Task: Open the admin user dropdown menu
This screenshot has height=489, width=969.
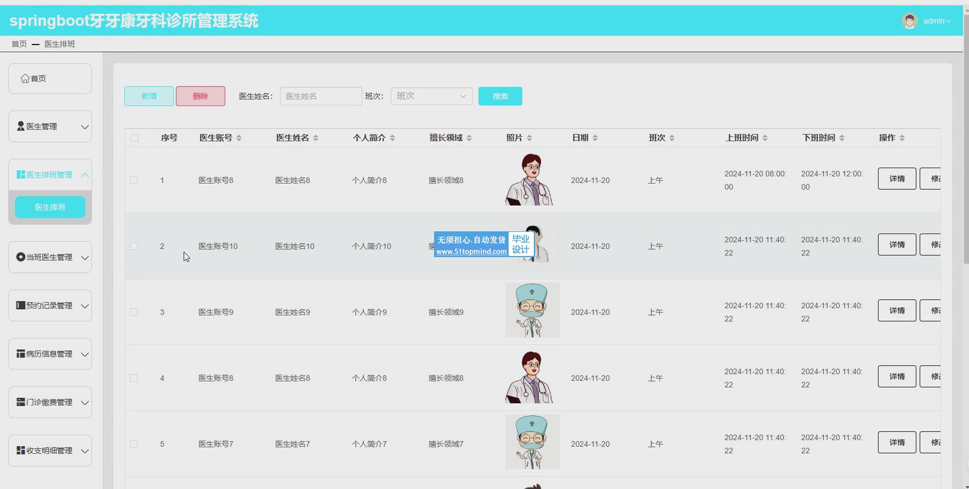Action: tap(937, 21)
